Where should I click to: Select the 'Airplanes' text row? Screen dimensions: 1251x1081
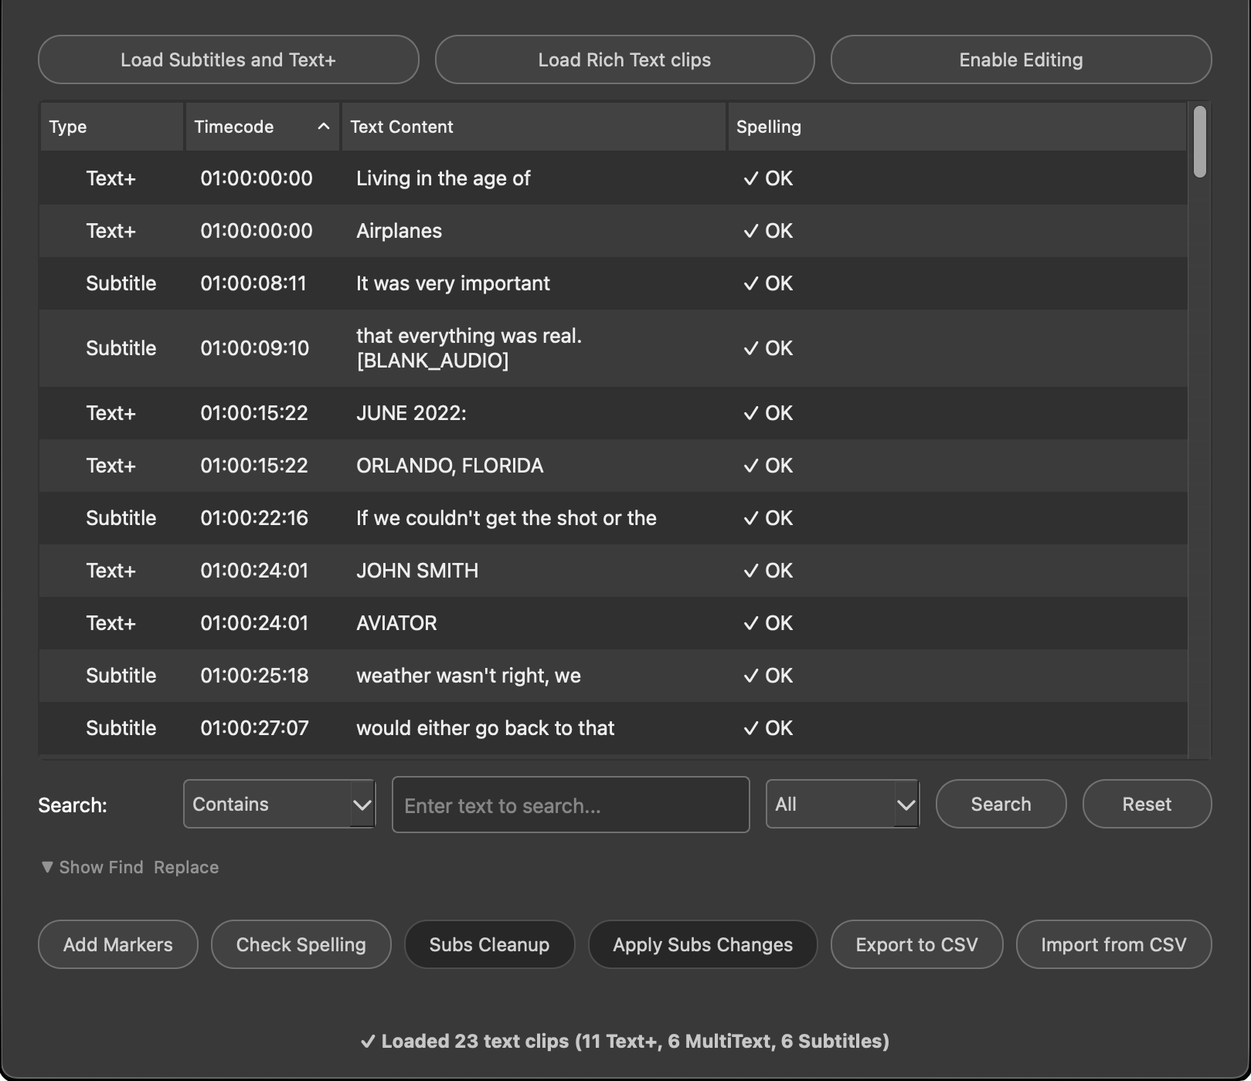[x=613, y=231]
